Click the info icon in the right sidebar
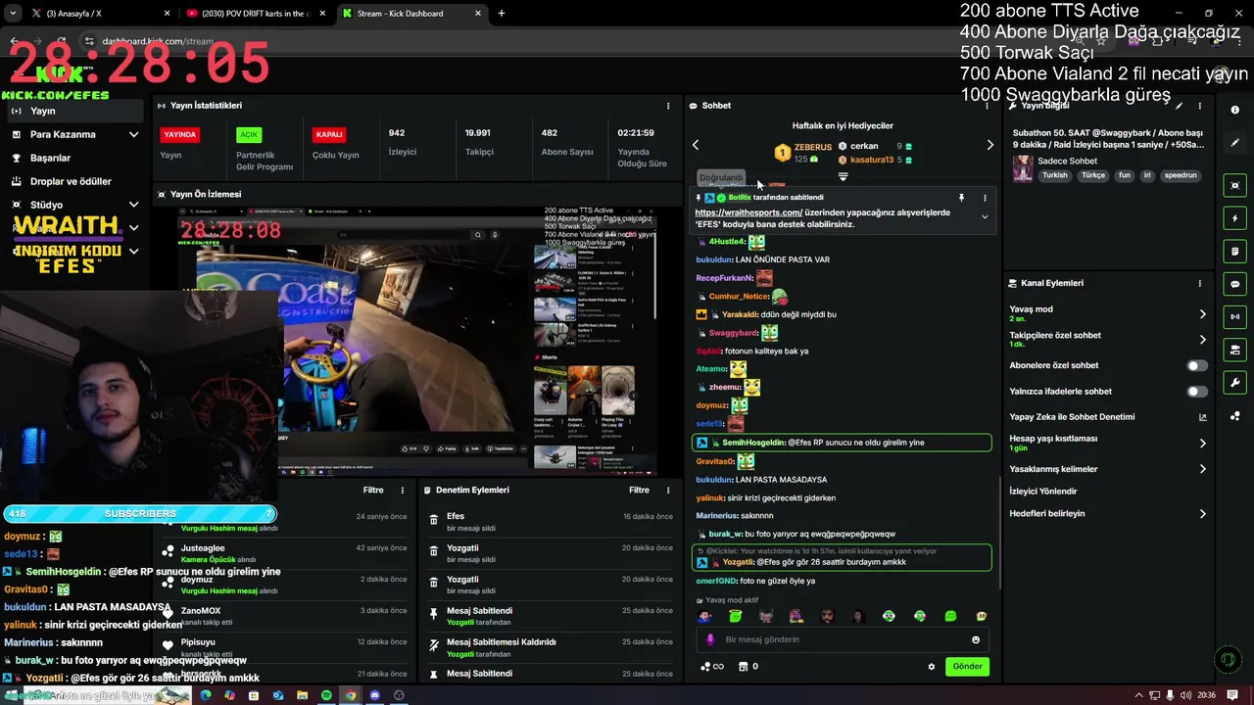This screenshot has width=1254, height=705. pos(1235,111)
